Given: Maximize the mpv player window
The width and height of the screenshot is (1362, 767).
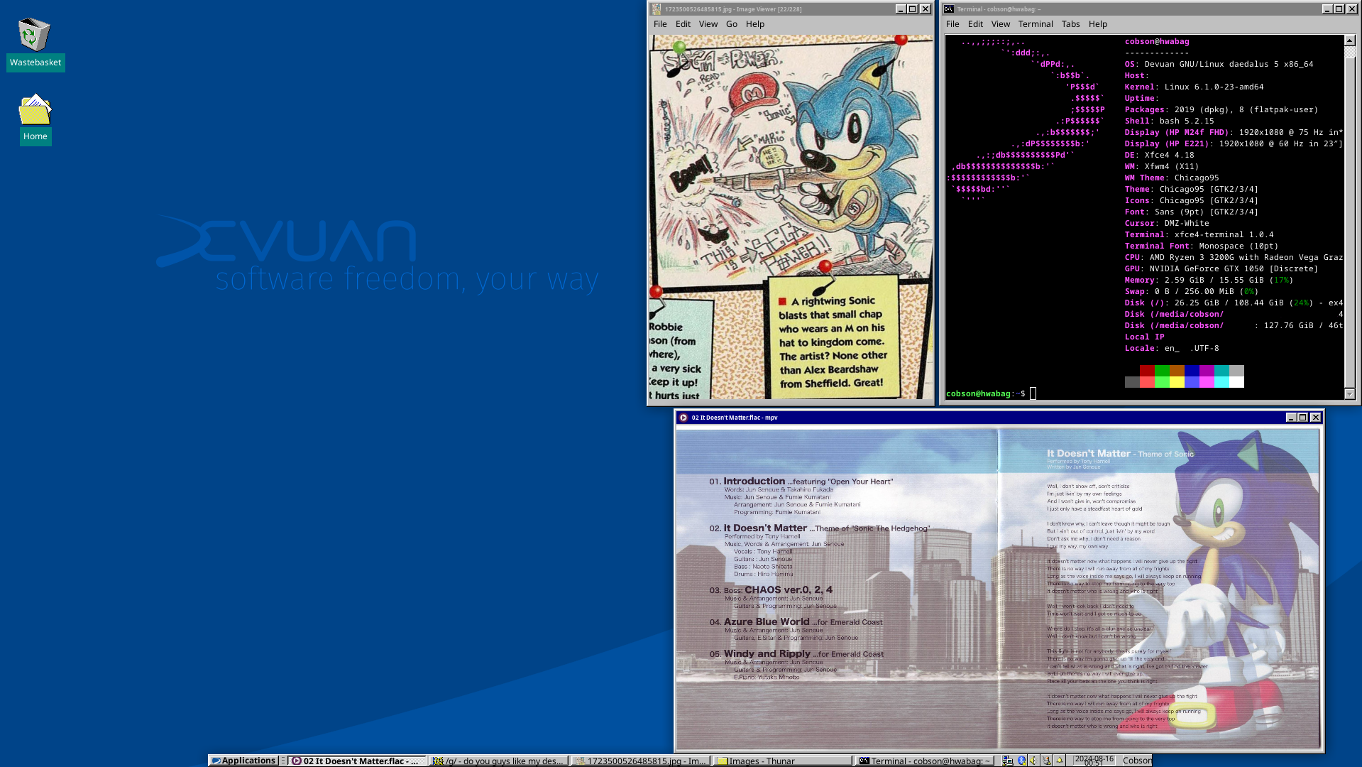Looking at the screenshot, I should coord(1302,418).
